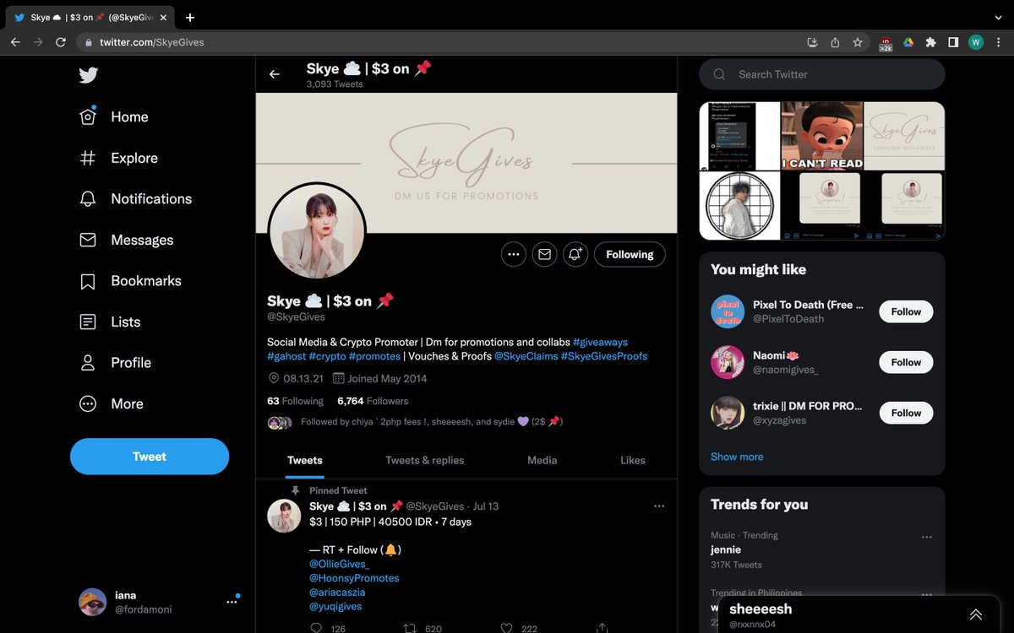Retweet the pinned tweet
The height and width of the screenshot is (633, 1014).
410,628
